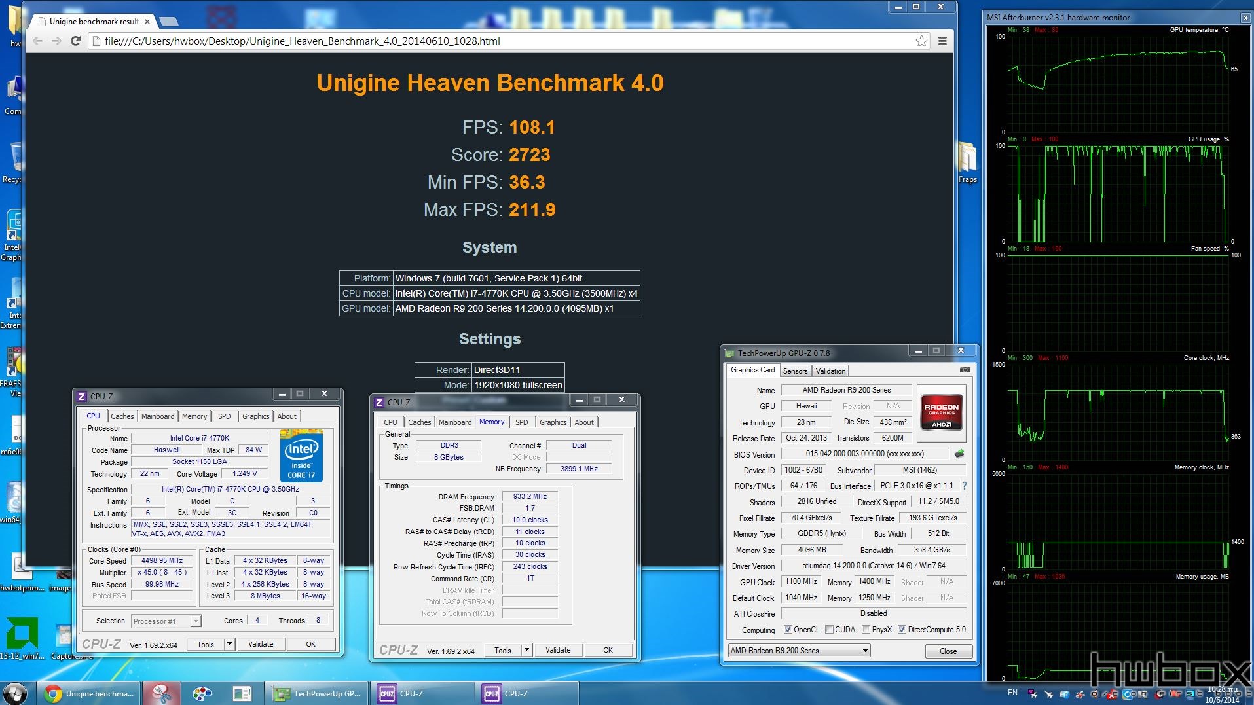1254x705 pixels.
Task: Click GPU temperature graph in Afterburner
Action: tap(1118, 83)
